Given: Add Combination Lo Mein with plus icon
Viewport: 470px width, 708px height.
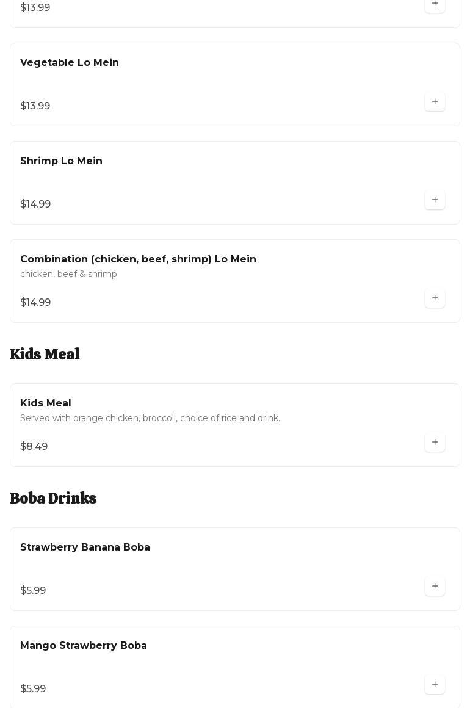Looking at the screenshot, I should pos(435,298).
